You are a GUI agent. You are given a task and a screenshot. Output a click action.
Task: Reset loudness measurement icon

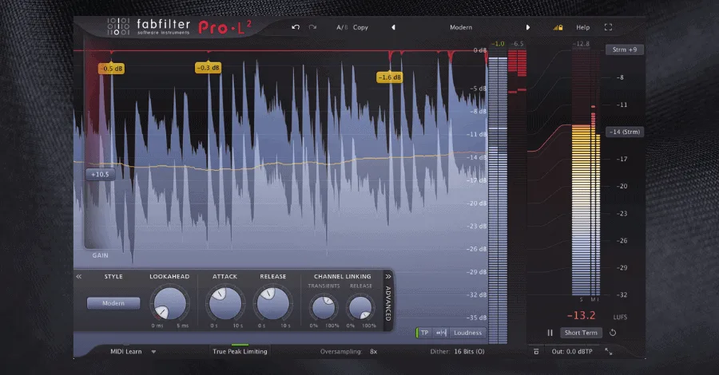613,333
